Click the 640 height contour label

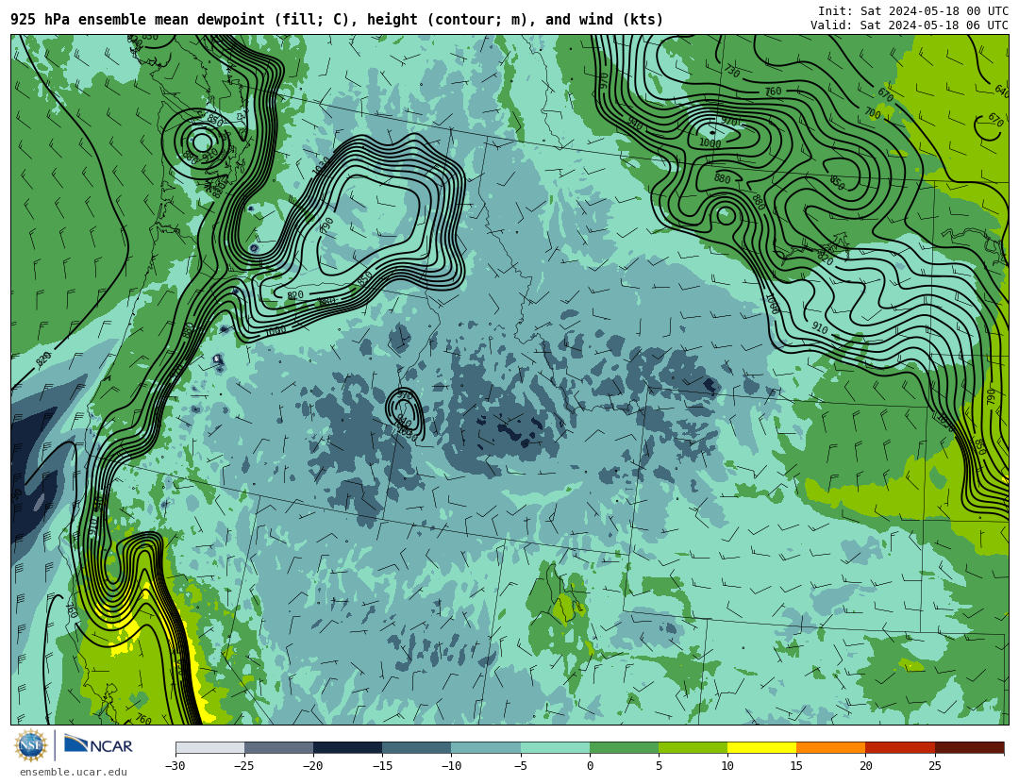click(x=1001, y=91)
